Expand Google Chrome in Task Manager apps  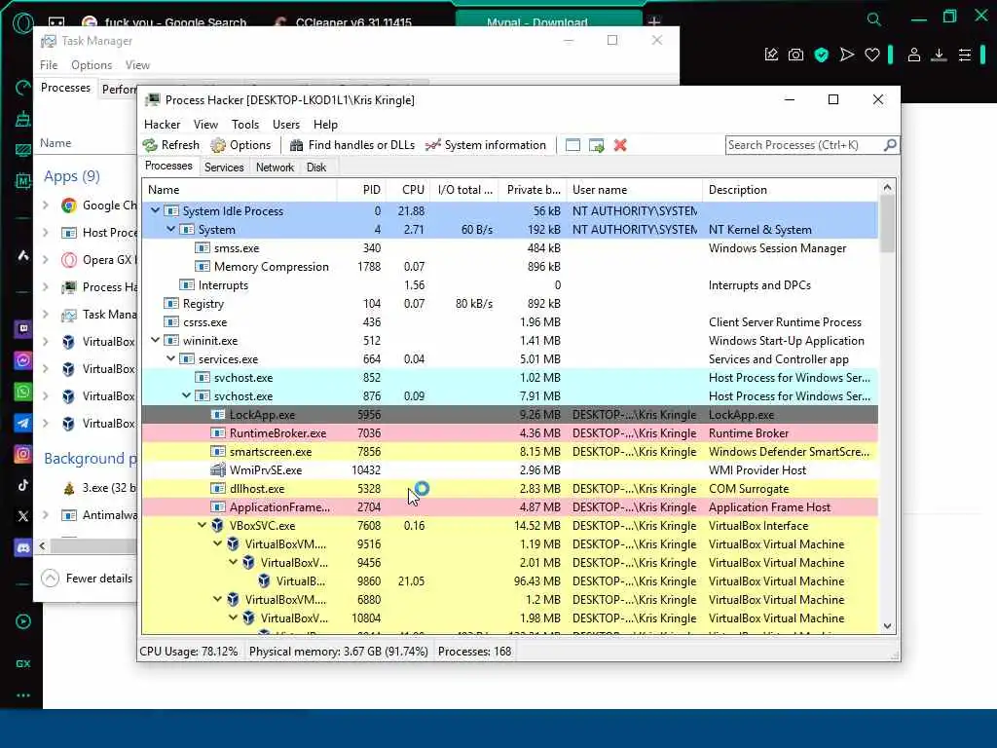pos(46,205)
